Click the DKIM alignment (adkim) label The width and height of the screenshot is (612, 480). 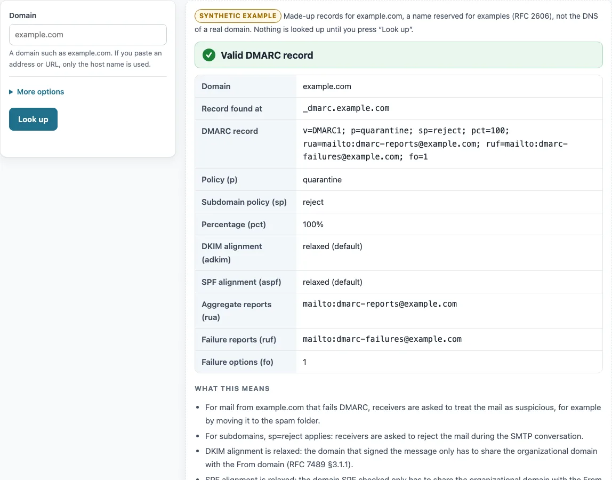coord(232,253)
